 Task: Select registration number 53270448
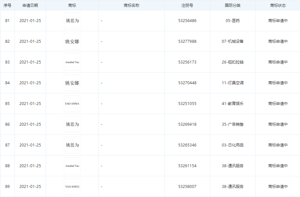187,83
